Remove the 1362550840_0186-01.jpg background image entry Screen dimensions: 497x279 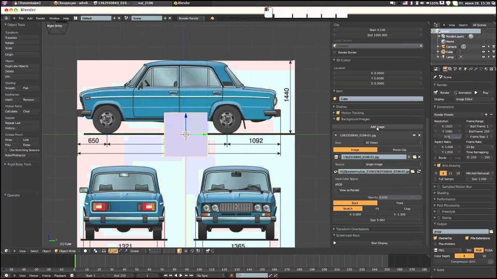click(x=419, y=135)
